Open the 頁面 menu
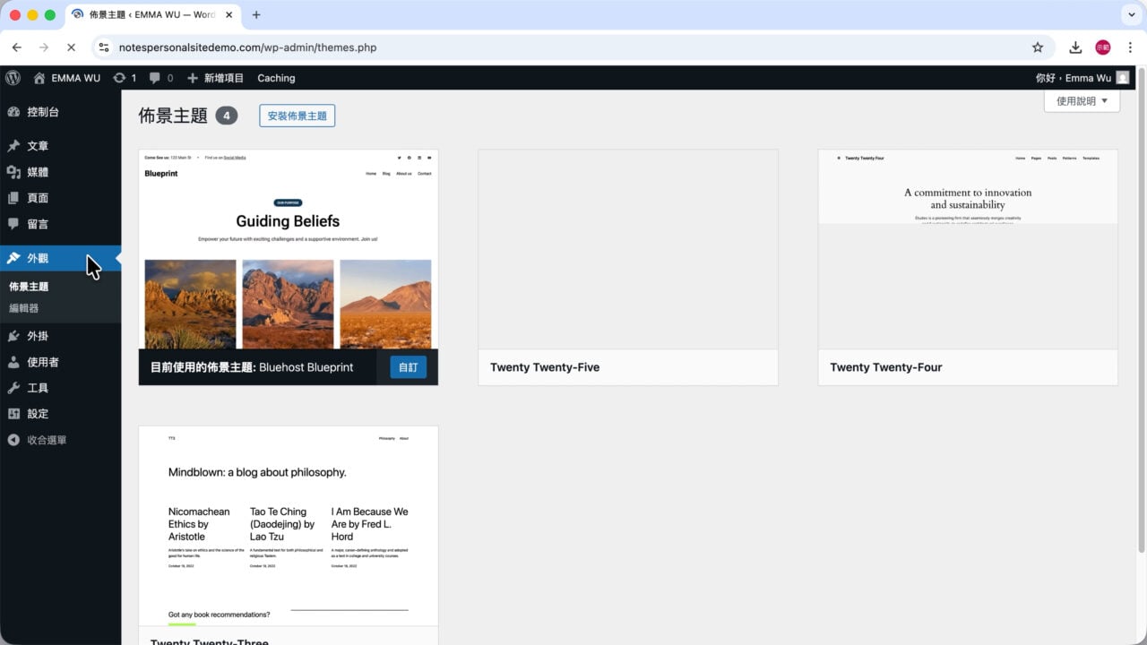Screen dimensions: 1147x645 (60, 198)
